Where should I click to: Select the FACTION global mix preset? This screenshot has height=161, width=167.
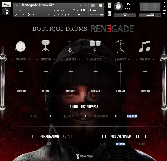click(69, 116)
